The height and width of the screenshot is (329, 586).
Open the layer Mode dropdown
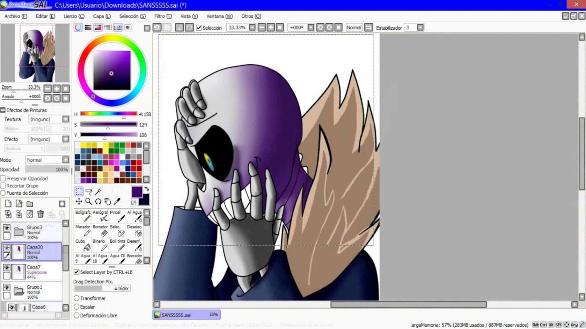click(x=65, y=160)
